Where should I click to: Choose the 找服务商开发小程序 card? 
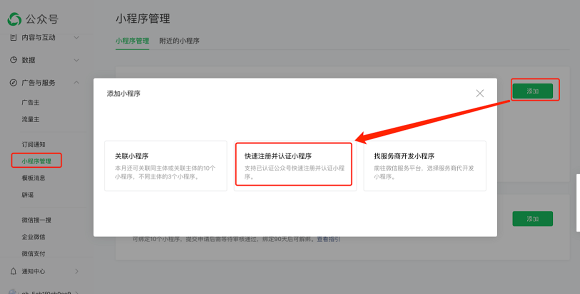(x=425, y=166)
